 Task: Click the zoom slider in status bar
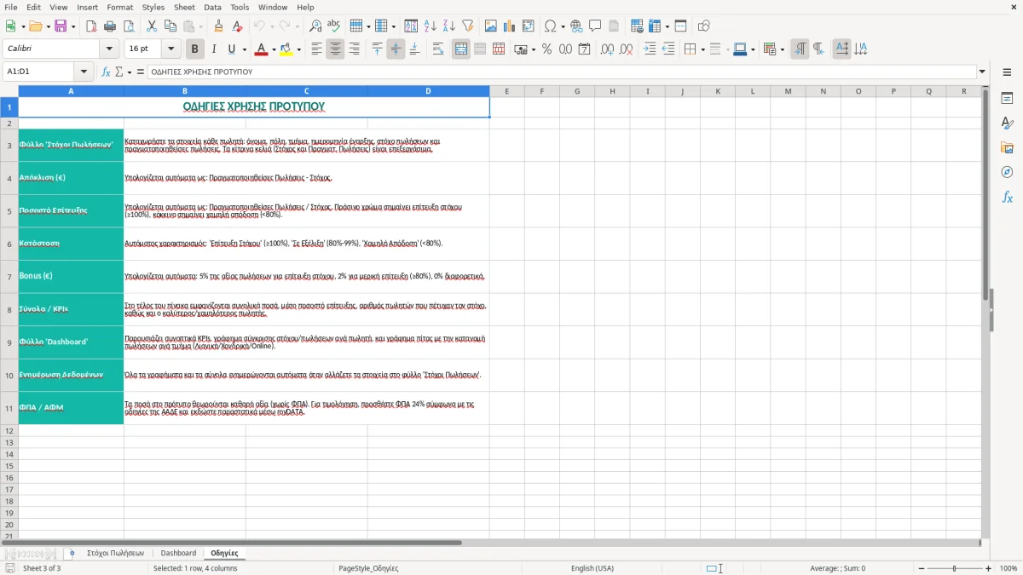click(954, 568)
